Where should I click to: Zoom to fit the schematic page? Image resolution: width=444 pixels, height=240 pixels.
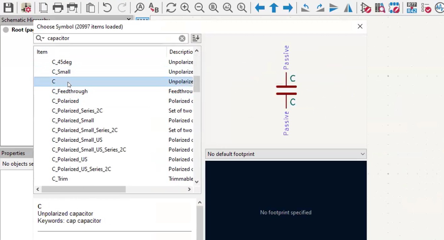click(213, 7)
